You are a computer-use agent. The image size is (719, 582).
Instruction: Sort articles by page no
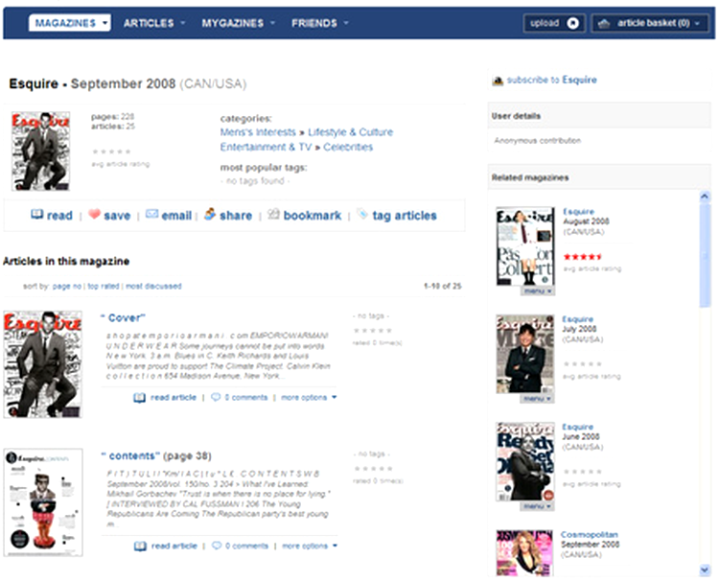(67, 286)
